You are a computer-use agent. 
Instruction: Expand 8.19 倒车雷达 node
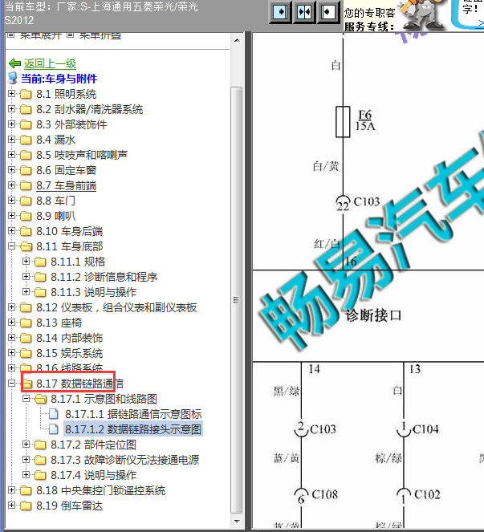coord(11,506)
